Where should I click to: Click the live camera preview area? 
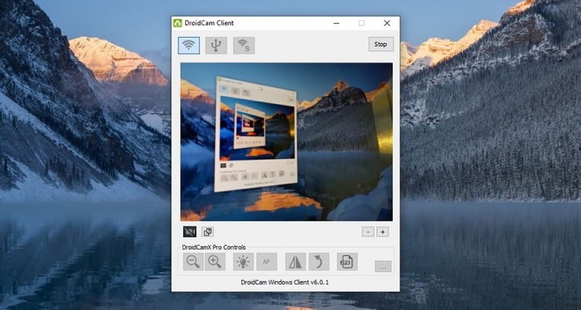(286, 142)
